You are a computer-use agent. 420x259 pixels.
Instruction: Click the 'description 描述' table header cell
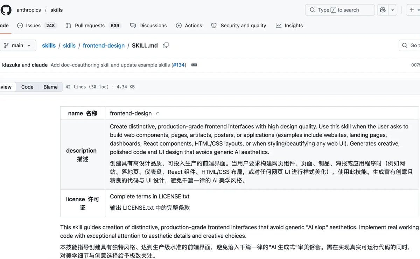click(83, 155)
